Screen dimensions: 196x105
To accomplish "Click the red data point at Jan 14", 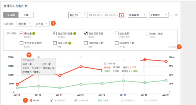I will (x=60, y=75).
